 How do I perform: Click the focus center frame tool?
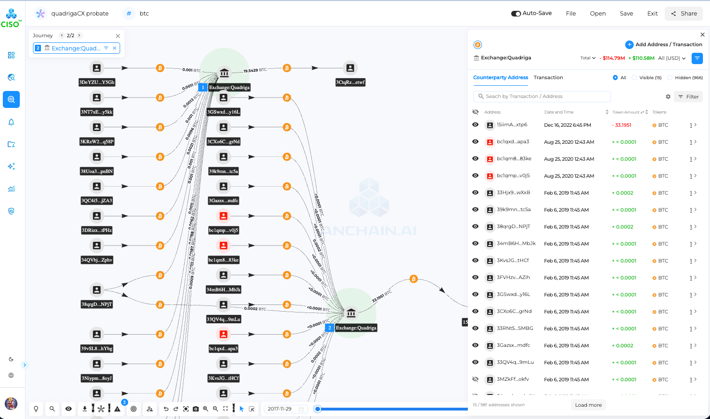point(186,409)
